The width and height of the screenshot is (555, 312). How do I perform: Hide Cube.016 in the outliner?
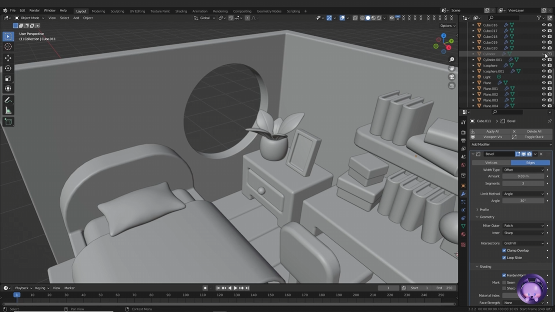coord(544,25)
